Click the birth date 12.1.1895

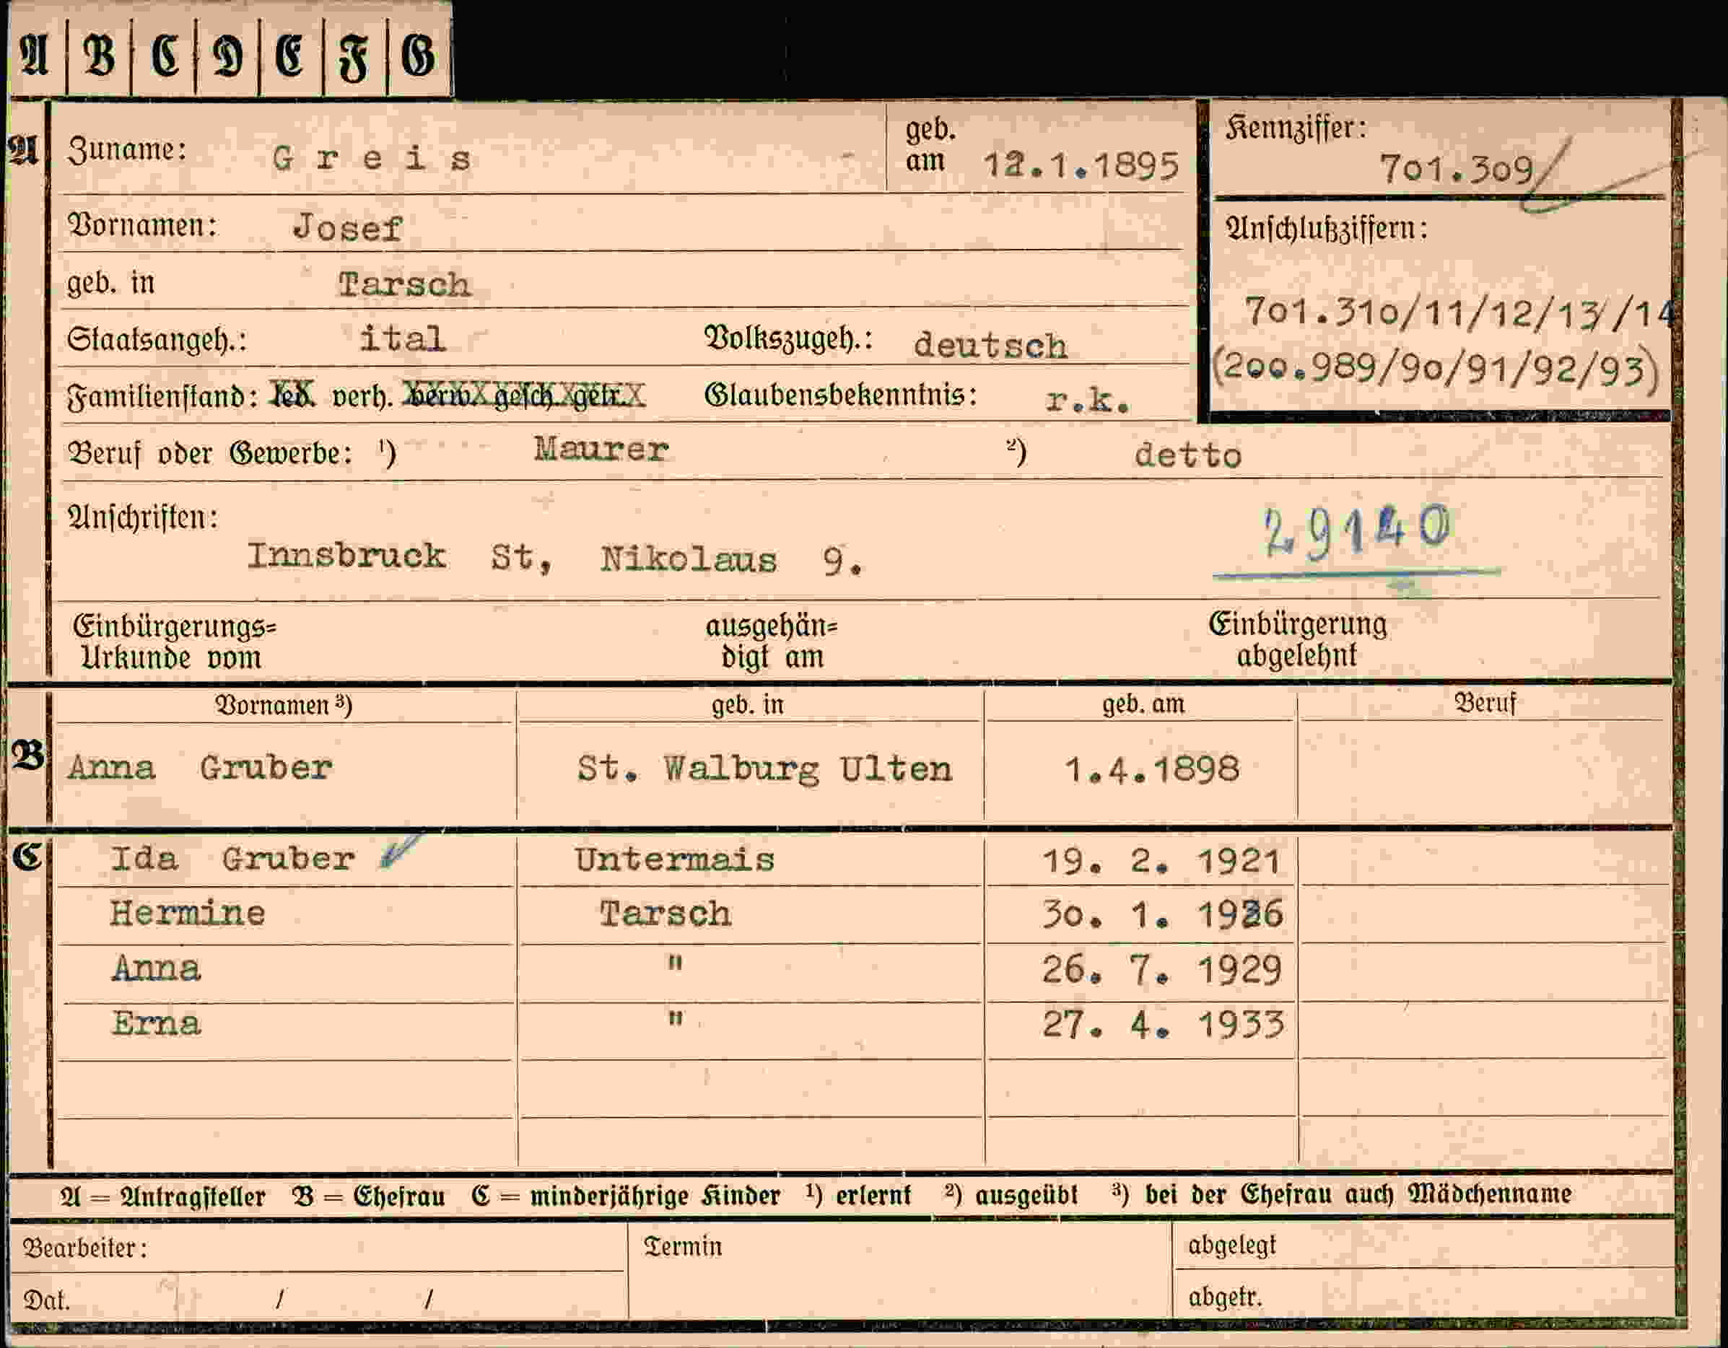pos(1081,165)
